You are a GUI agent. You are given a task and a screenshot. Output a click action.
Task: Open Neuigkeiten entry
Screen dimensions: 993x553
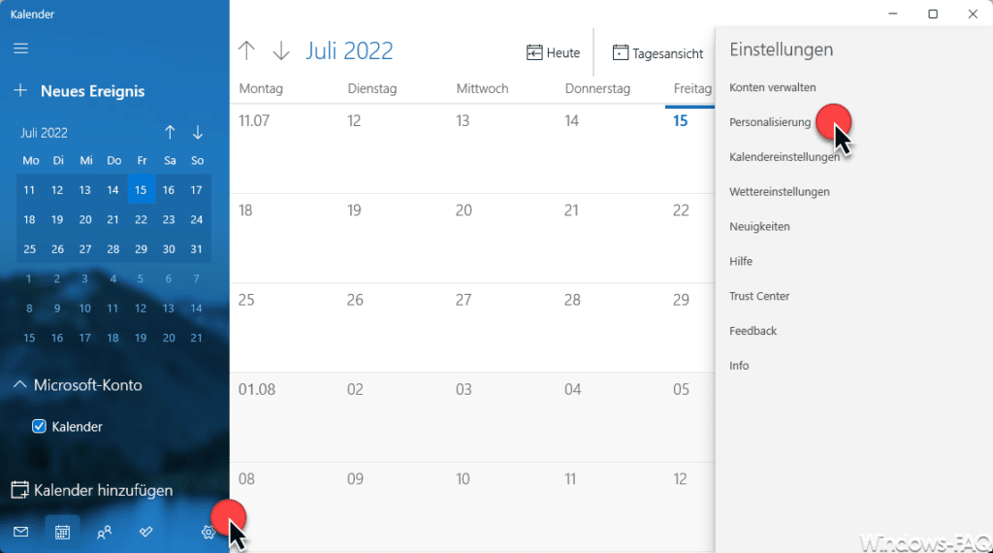pos(759,227)
